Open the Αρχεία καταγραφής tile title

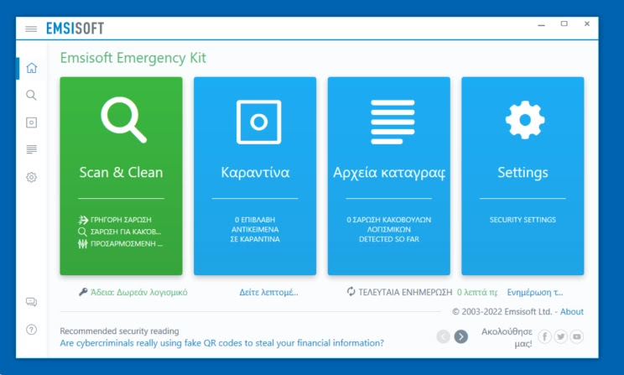[389, 173]
